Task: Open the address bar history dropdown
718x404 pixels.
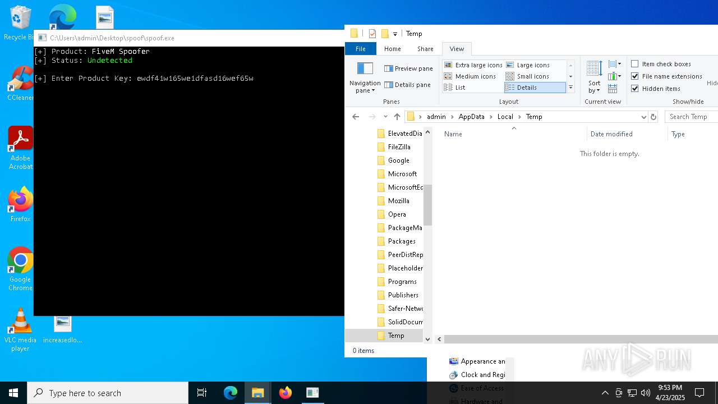Action: (x=643, y=117)
